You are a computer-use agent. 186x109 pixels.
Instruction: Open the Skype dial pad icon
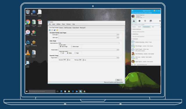pyautogui.click(x=145, y=21)
